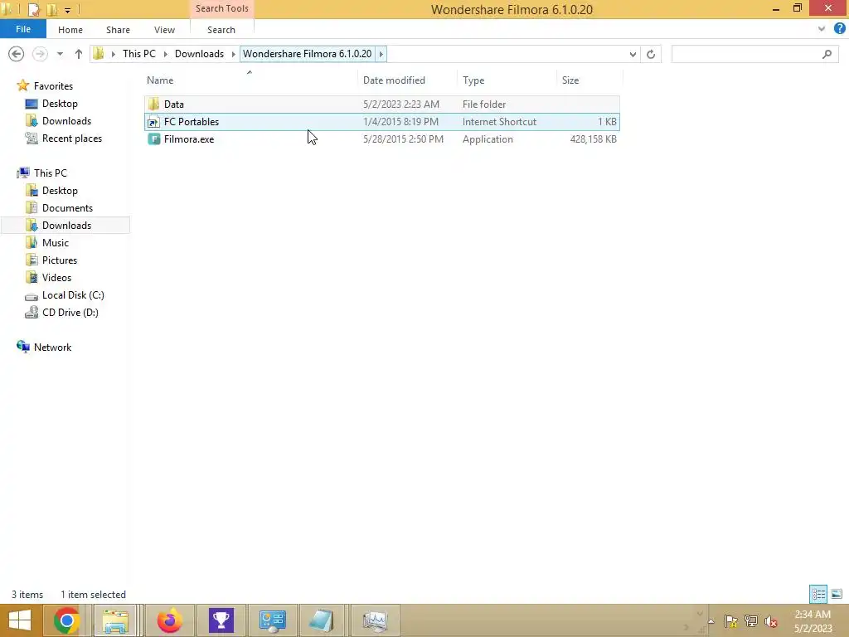This screenshot has width=849, height=637.
Task: Show hidden tray icons arrow
Action: pos(711,621)
